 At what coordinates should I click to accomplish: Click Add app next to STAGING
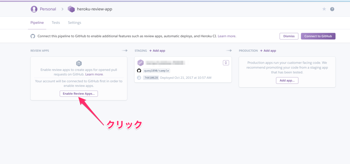(x=157, y=51)
